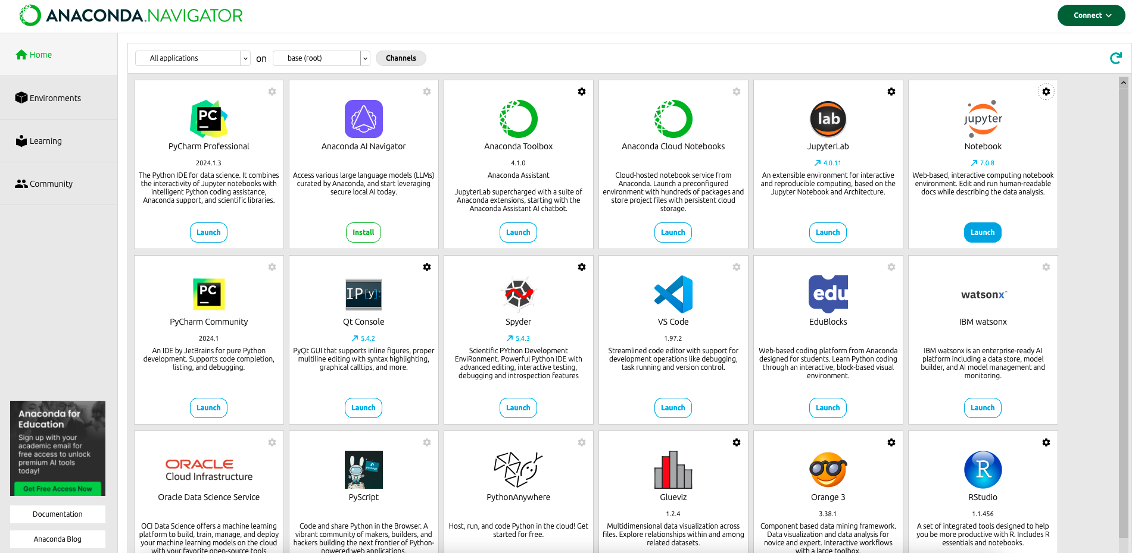
Task: Click the VS Code icon
Action: click(673, 294)
